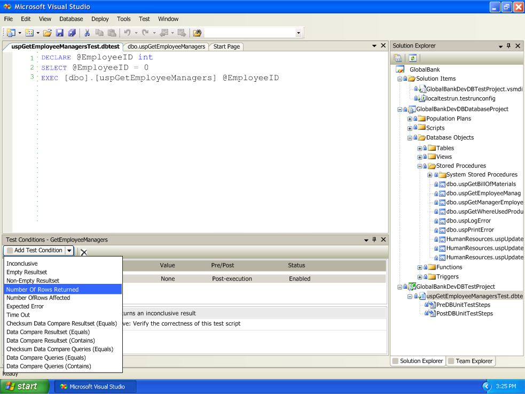The height and width of the screenshot is (394, 525).
Task: Select dbo.uspGetBillOfMaterials in tree
Action: tap(481, 184)
